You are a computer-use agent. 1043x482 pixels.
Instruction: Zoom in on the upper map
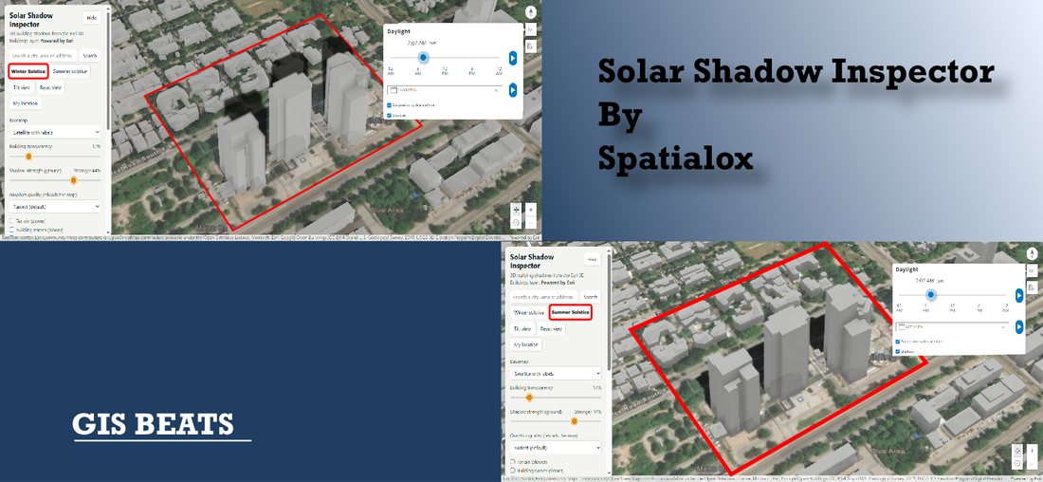[530, 209]
